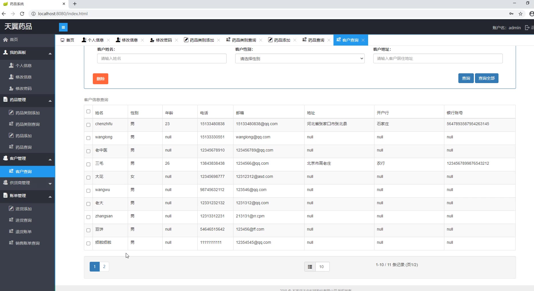This screenshot has width=534, height=291.
Task: Check the row for 豆饼
Action: 88,230
